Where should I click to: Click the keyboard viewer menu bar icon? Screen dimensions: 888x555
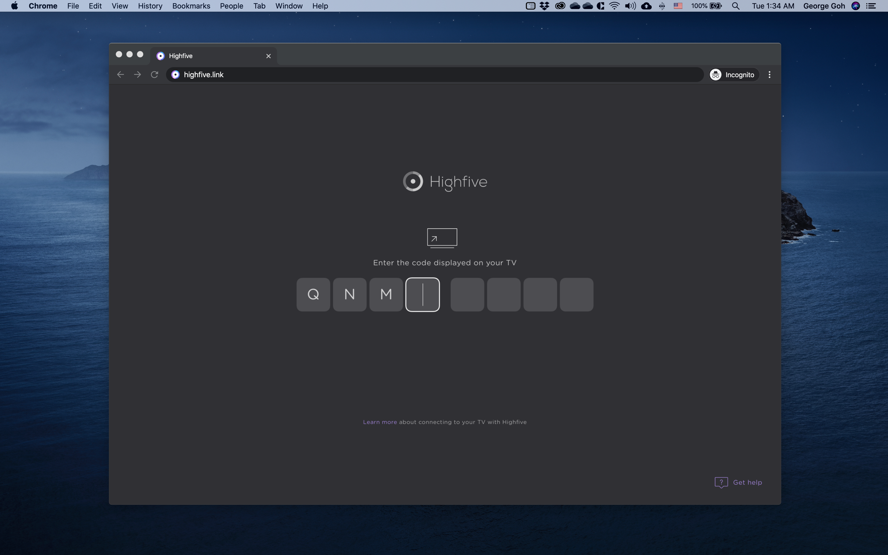pyautogui.click(x=530, y=6)
